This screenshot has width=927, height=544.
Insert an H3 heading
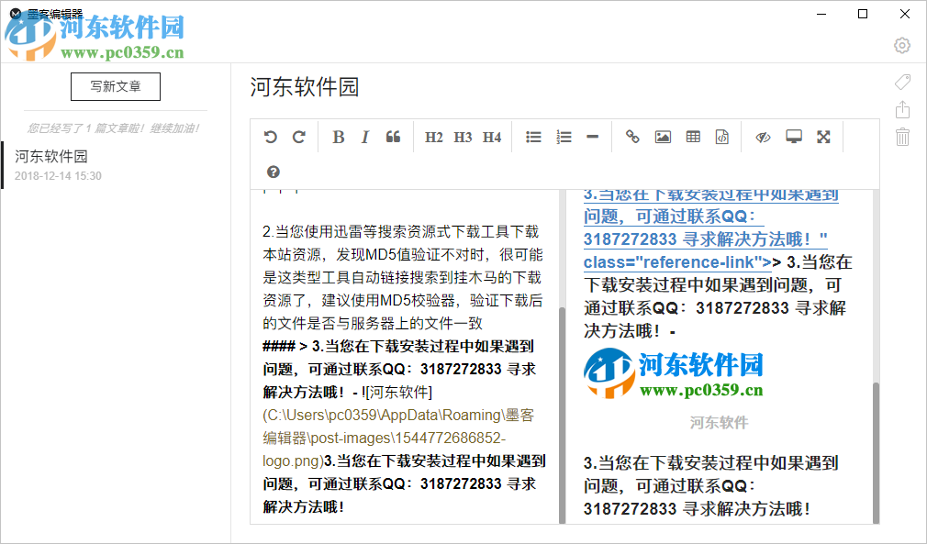click(463, 137)
